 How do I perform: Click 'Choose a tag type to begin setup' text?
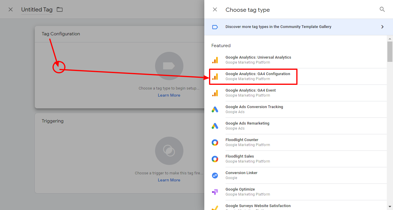[x=169, y=88]
